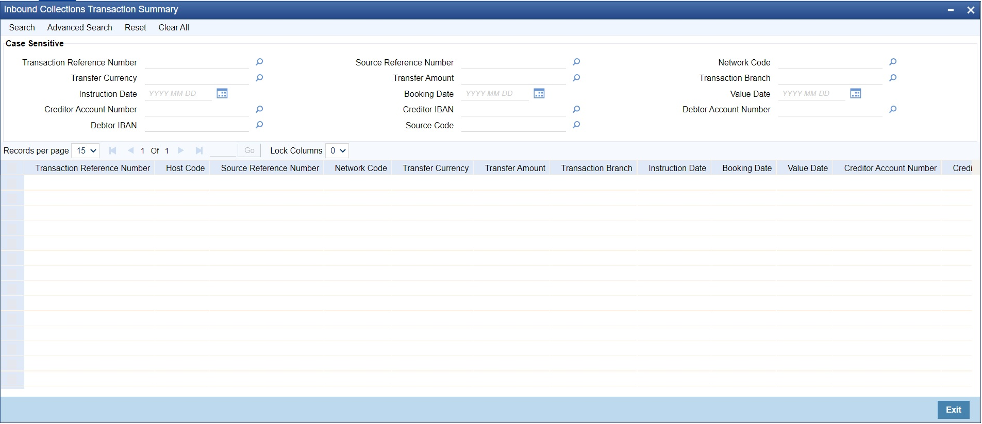
Task: Focus the Instruction Date input field
Action: (178, 94)
